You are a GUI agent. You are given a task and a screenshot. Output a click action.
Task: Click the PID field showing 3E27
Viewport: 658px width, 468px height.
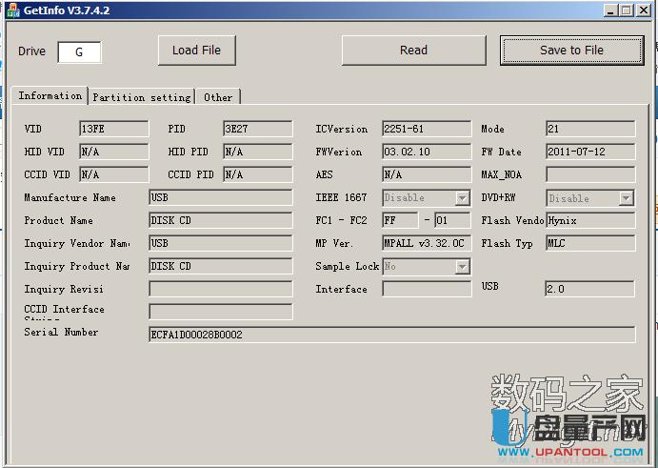click(257, 129)
